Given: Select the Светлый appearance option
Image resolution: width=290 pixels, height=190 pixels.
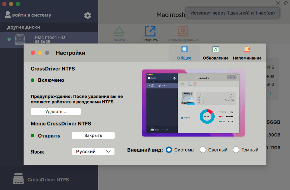Looking at the screenshot, I should tap(203, 150).
